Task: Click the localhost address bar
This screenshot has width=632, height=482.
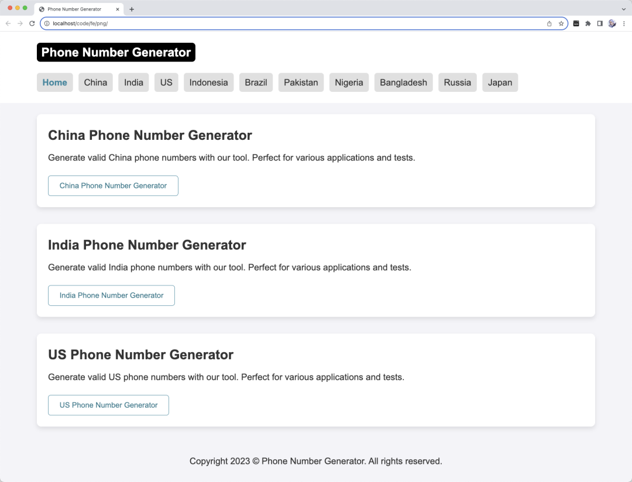Action: [x=293, y=23]
